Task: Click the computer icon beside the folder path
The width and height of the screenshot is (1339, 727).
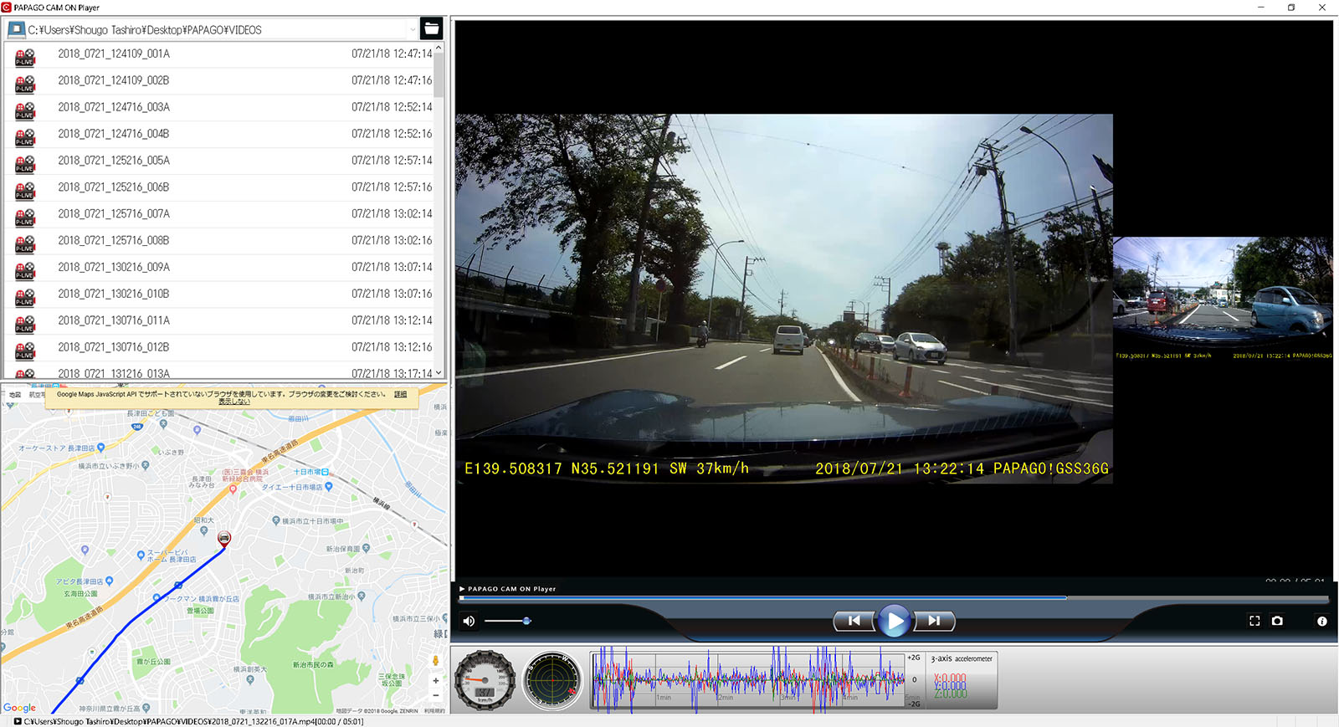Action: [16, 29]
